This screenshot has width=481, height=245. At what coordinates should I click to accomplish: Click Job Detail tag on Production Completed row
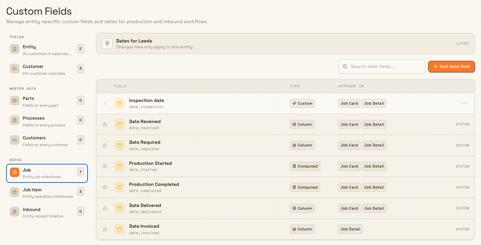[x=374, y=187]
